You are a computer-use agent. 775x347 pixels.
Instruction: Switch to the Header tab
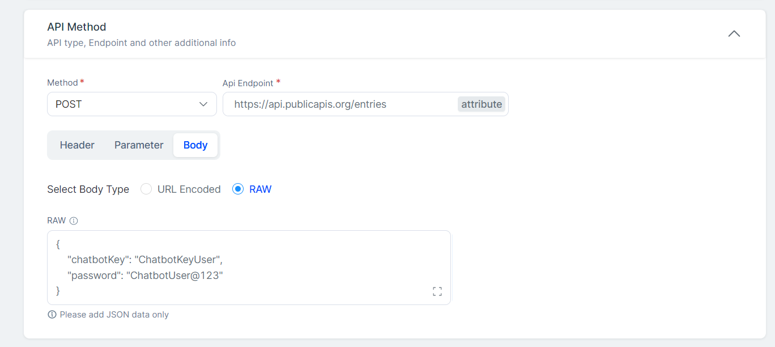(x=76, y=145)
